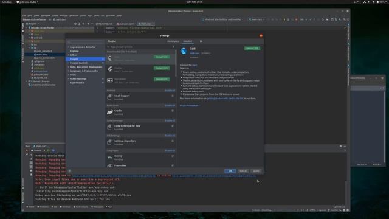The height and width of the screenshot is (219, 389).
Task: Click OK button in Settings dialog
Action: pos(230,171)
